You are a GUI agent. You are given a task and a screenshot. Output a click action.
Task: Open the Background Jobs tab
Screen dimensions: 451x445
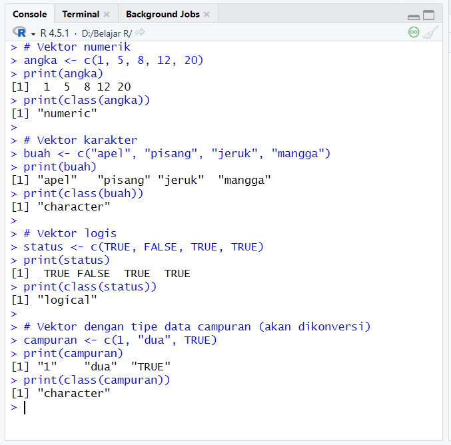162,14
